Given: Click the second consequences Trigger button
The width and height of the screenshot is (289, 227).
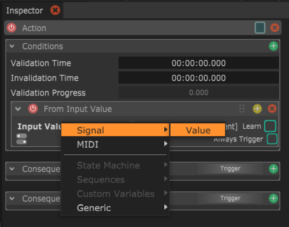Looking at the screenshot, I should coord(230,198).
